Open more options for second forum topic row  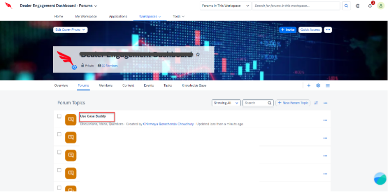[x=325, y=138]
